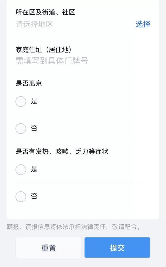Tap the blue 选择 link
Screen dimensions: 166x267
pos(143,24)
